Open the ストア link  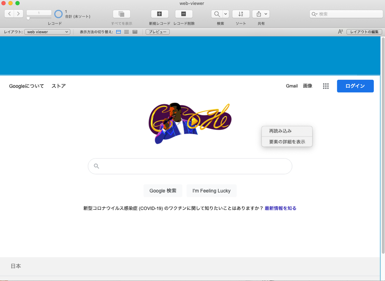[x=59, y=86]
